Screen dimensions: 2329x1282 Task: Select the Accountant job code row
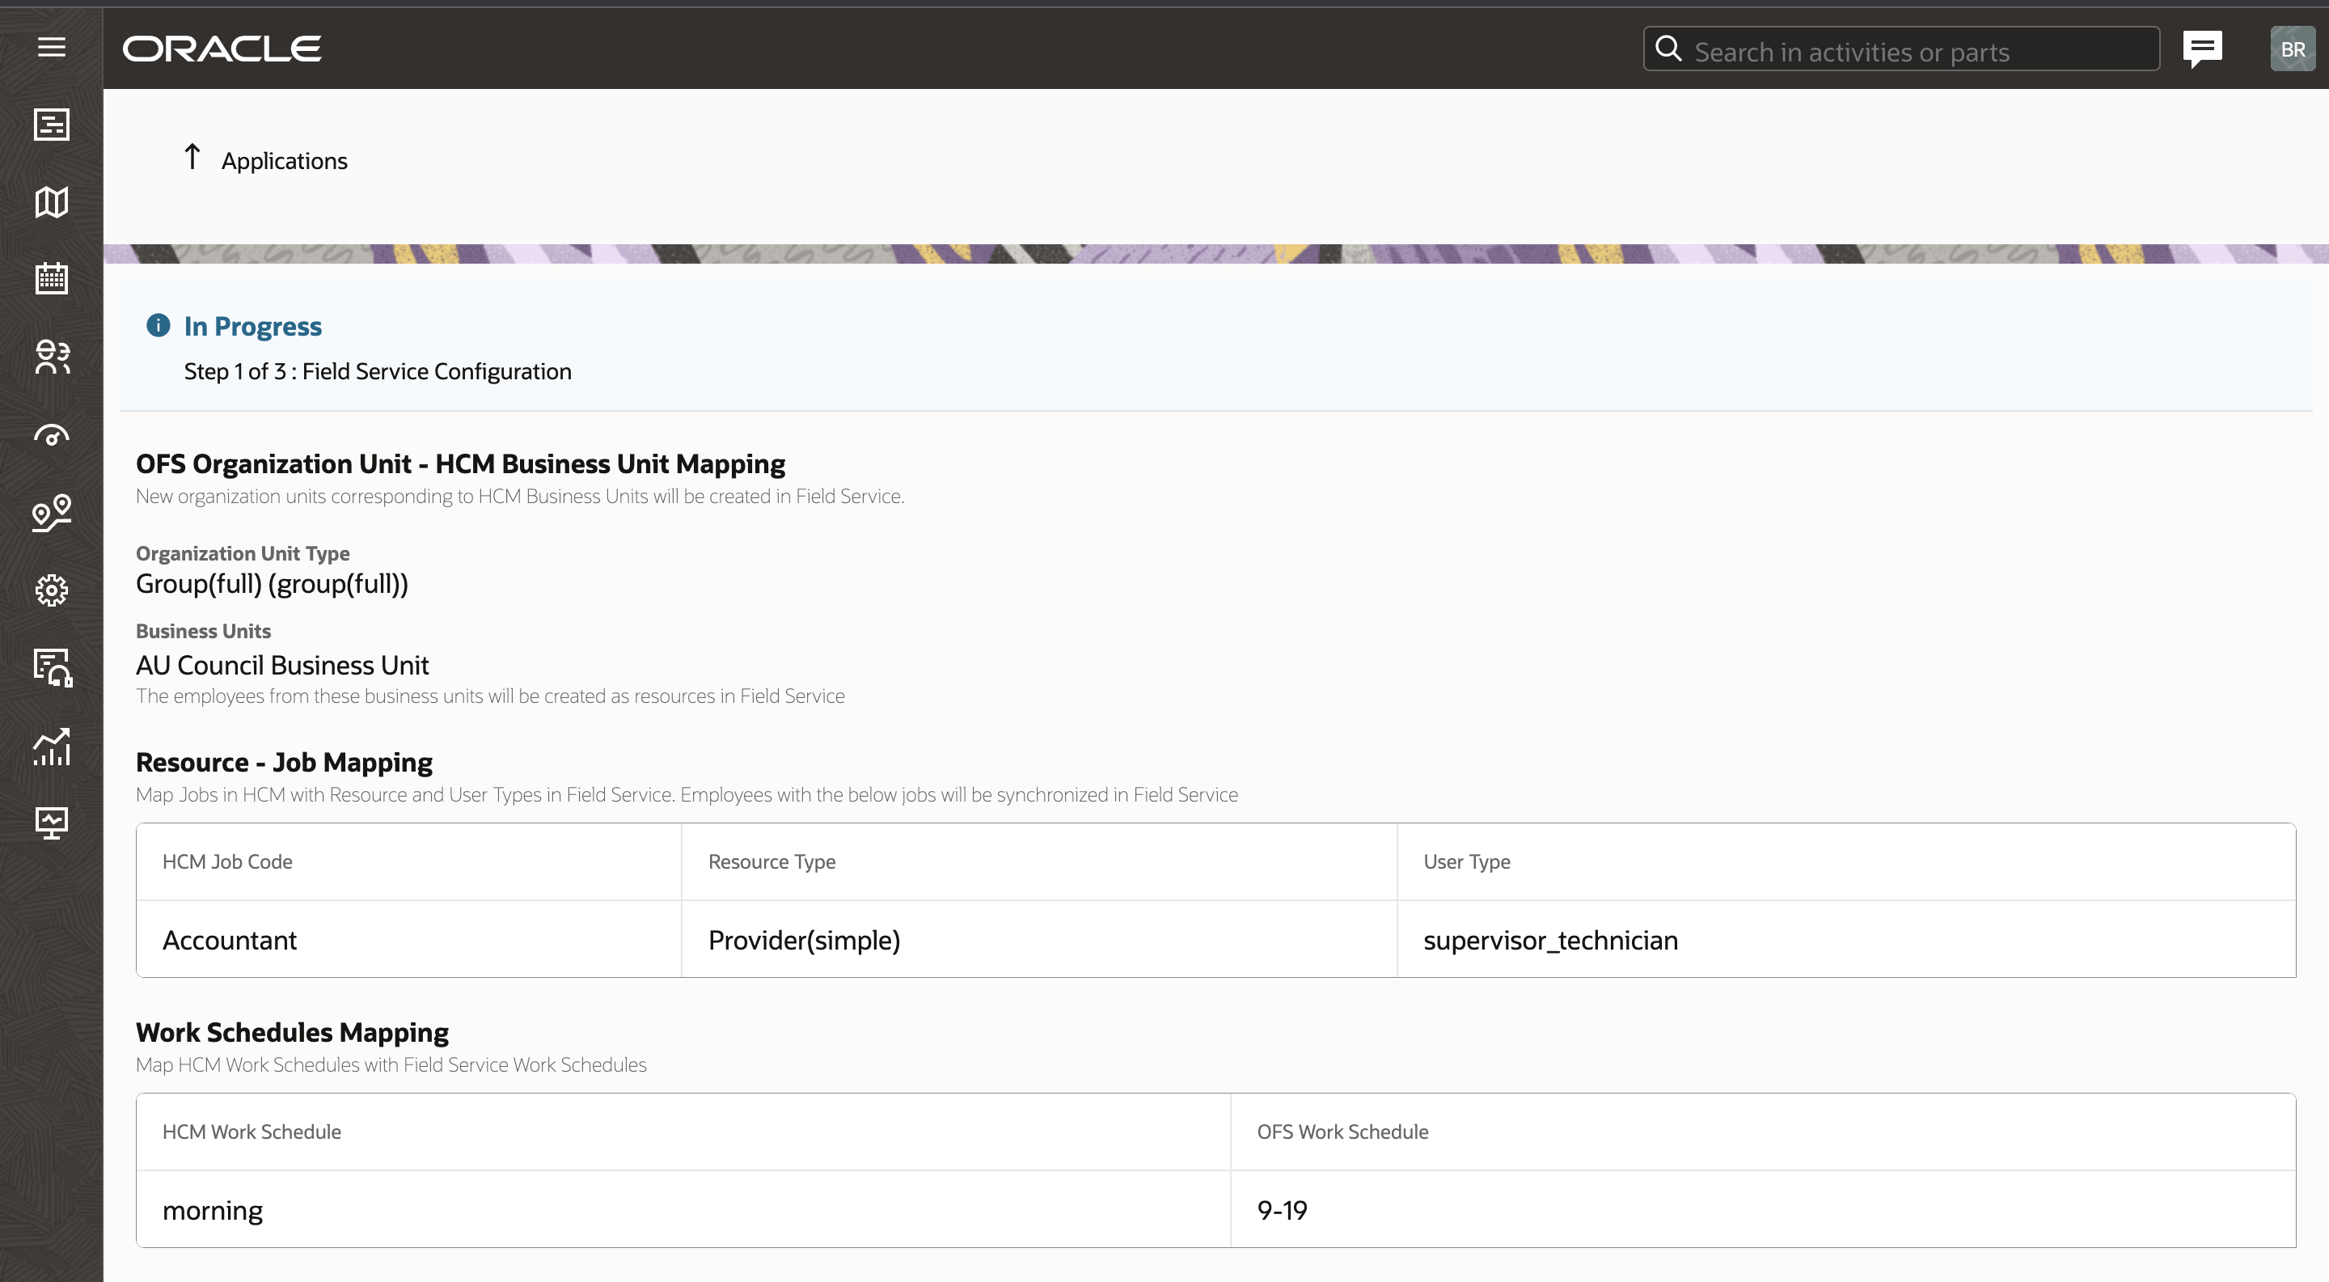[x=230, y=940]
